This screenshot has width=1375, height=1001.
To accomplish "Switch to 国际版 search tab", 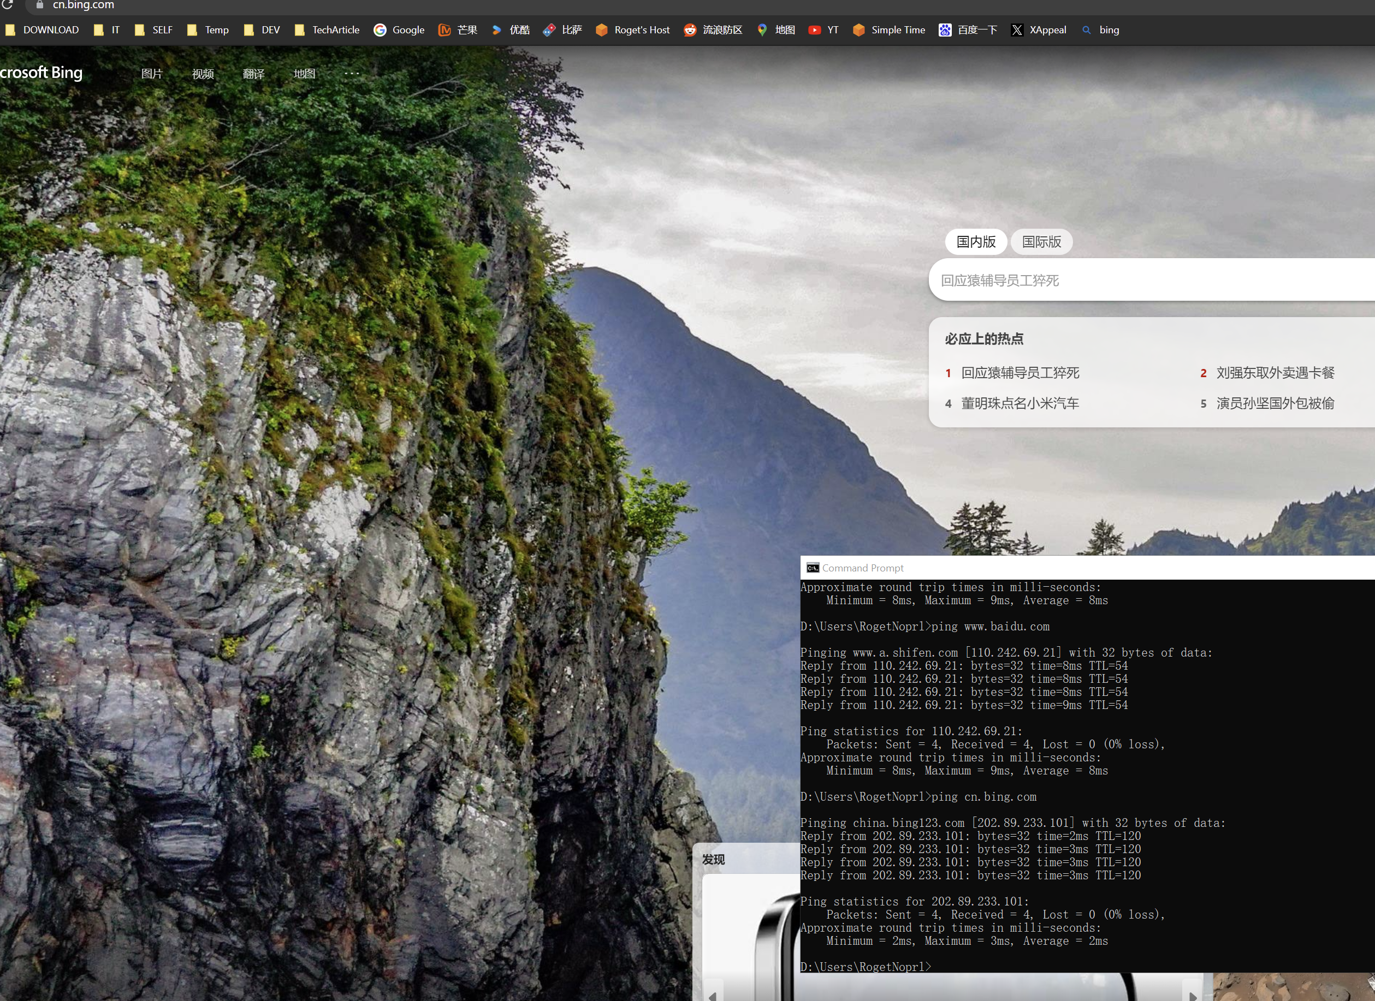I will pyautogui.click(x=1041, y=242).
